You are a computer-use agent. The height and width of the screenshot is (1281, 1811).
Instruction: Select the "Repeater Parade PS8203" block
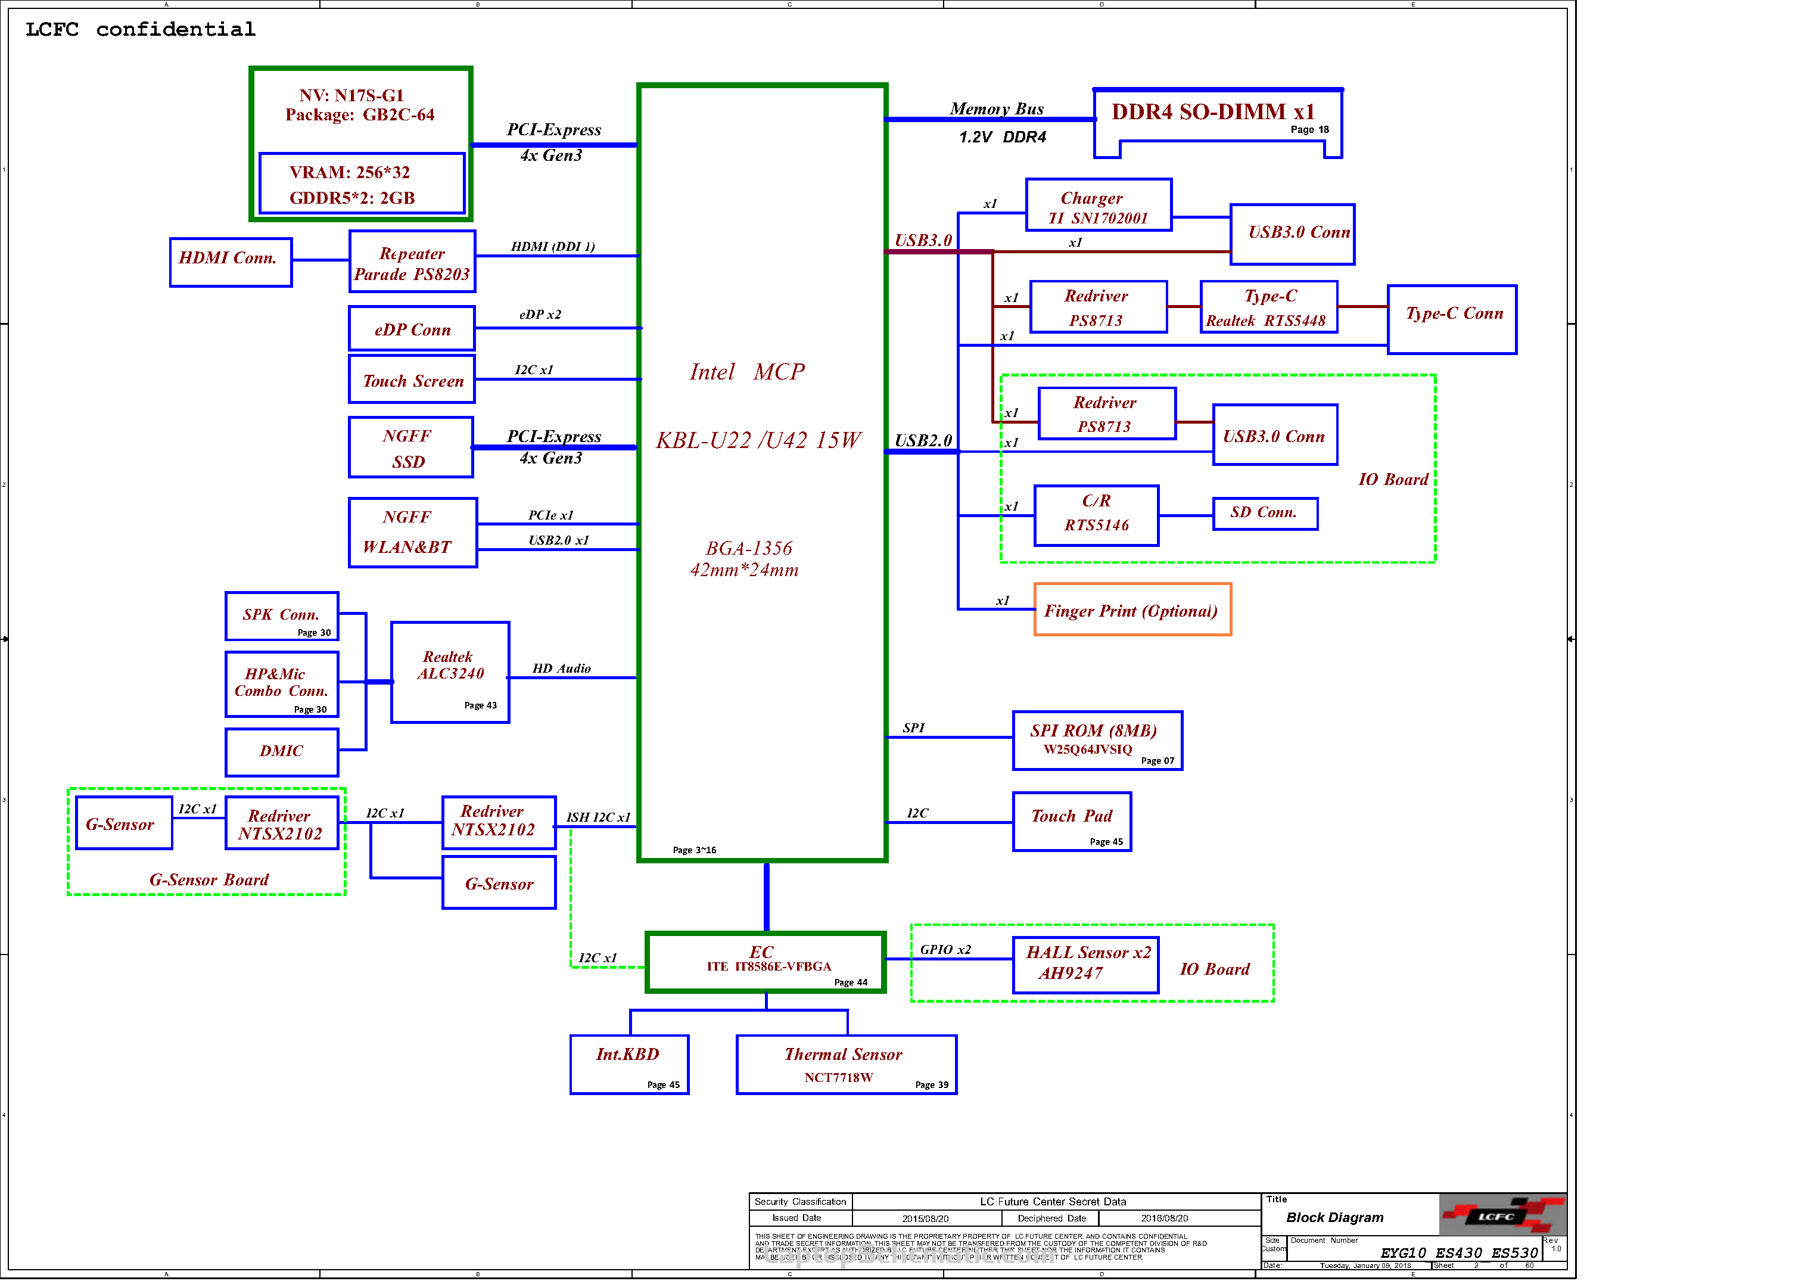tap(412, 262)
